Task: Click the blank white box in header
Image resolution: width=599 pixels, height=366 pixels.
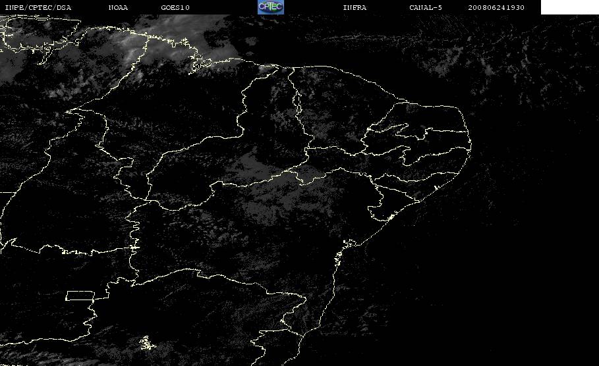Action: coord(570,7)
